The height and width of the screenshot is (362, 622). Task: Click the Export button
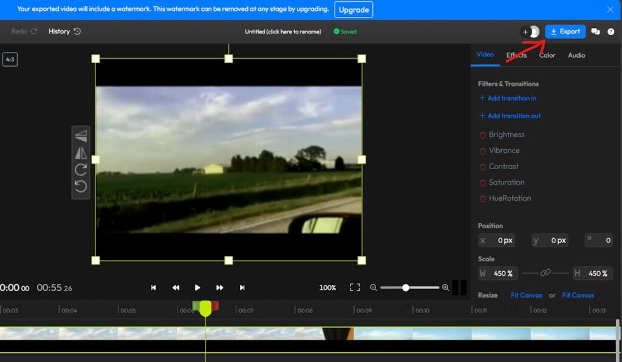click(x=565, y=32)
